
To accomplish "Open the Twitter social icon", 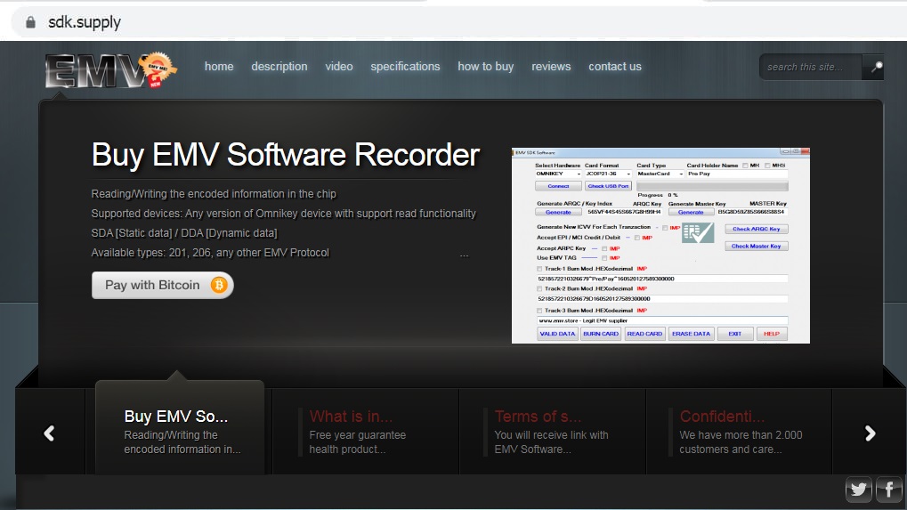I will 858,489.
